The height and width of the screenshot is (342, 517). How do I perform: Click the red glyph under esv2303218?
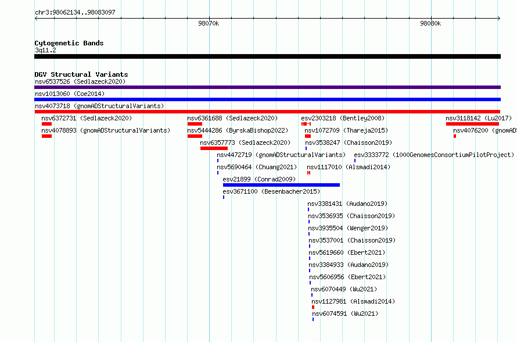coord(306,124)
